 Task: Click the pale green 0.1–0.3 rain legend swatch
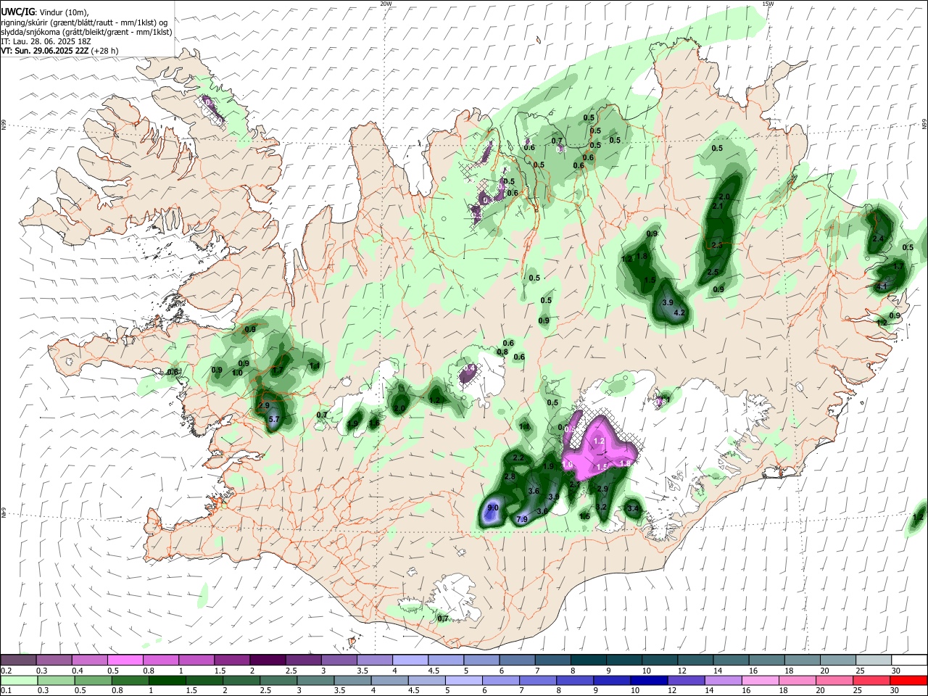click(x=18, y=680)
